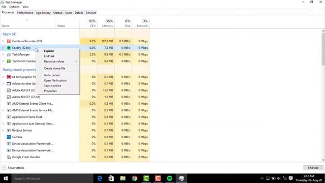This screenshot has height=183, width=325.
Task: Click the Application Frame Host icon
Action: (9, 117)
